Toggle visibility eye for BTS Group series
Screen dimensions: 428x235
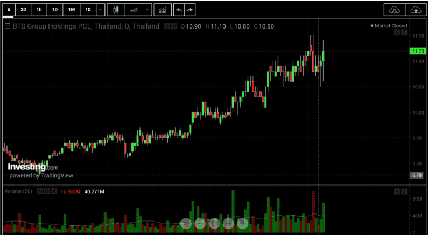pyautogui.click(x=167, y=26)
